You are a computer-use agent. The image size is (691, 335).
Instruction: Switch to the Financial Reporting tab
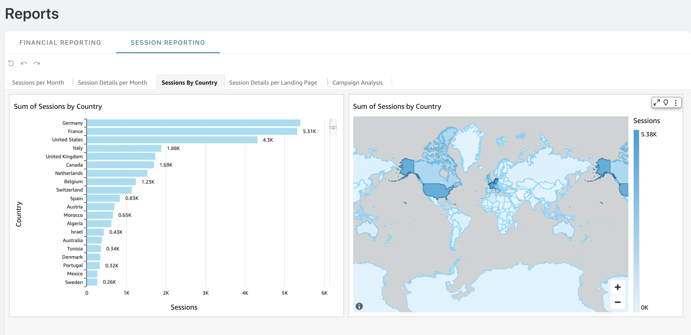tap(60, 43)
